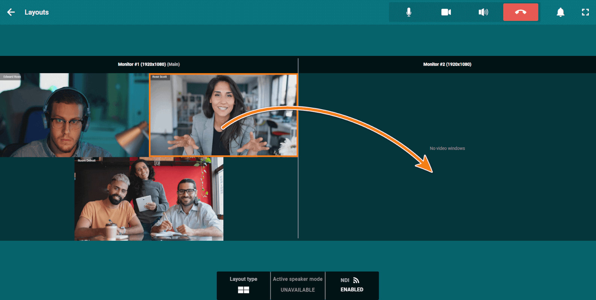Click the layout grid icon
The image size is (596, 300).
244,290
